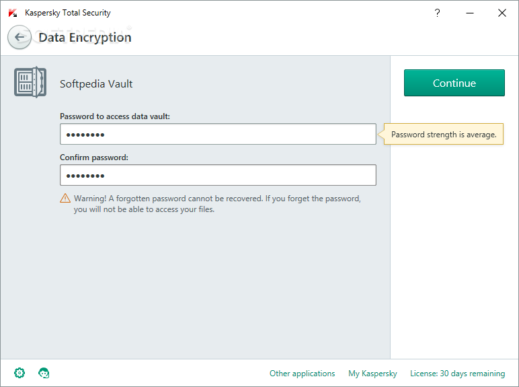
Task: Click the Kaspersky logo in title bar
Action: [x=12, y=13]
